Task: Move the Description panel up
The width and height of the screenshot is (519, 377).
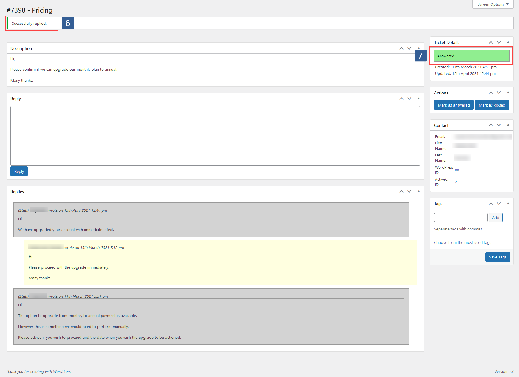Action: pyautogui.click(x=401, y=48)
